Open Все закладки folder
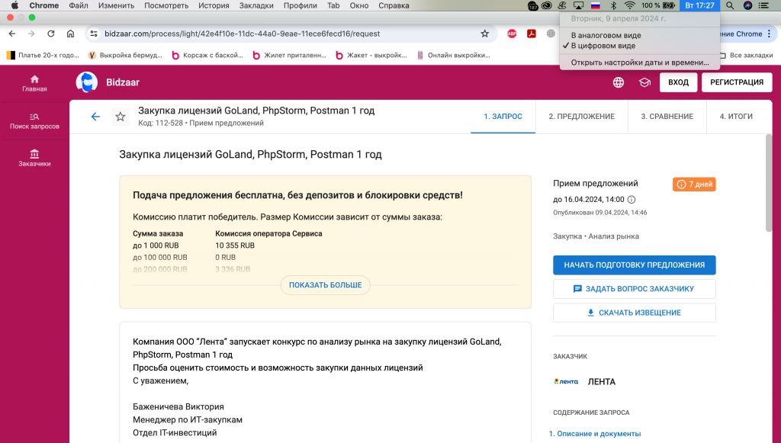The image size is (781, 443). click(x=746, y=55)
